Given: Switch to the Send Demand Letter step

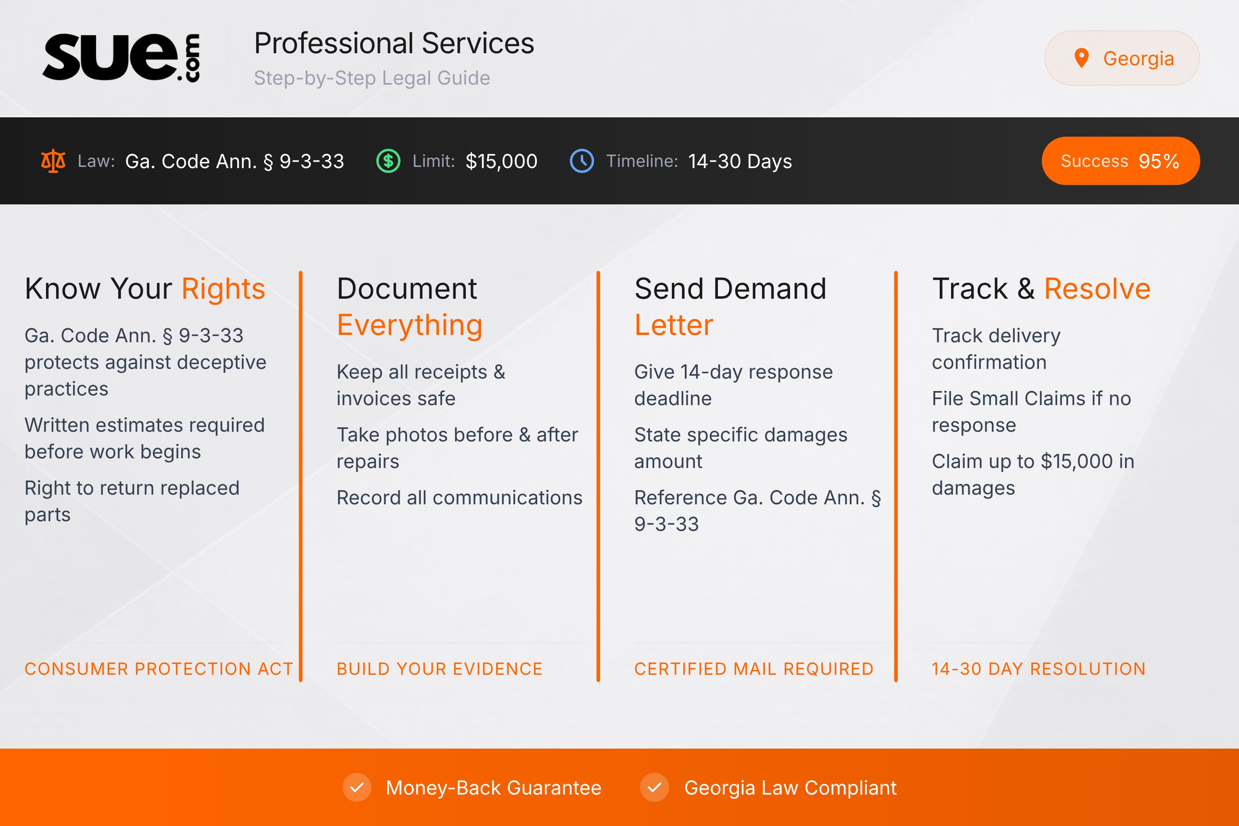Looking at the screenshot, I should 731,306.
